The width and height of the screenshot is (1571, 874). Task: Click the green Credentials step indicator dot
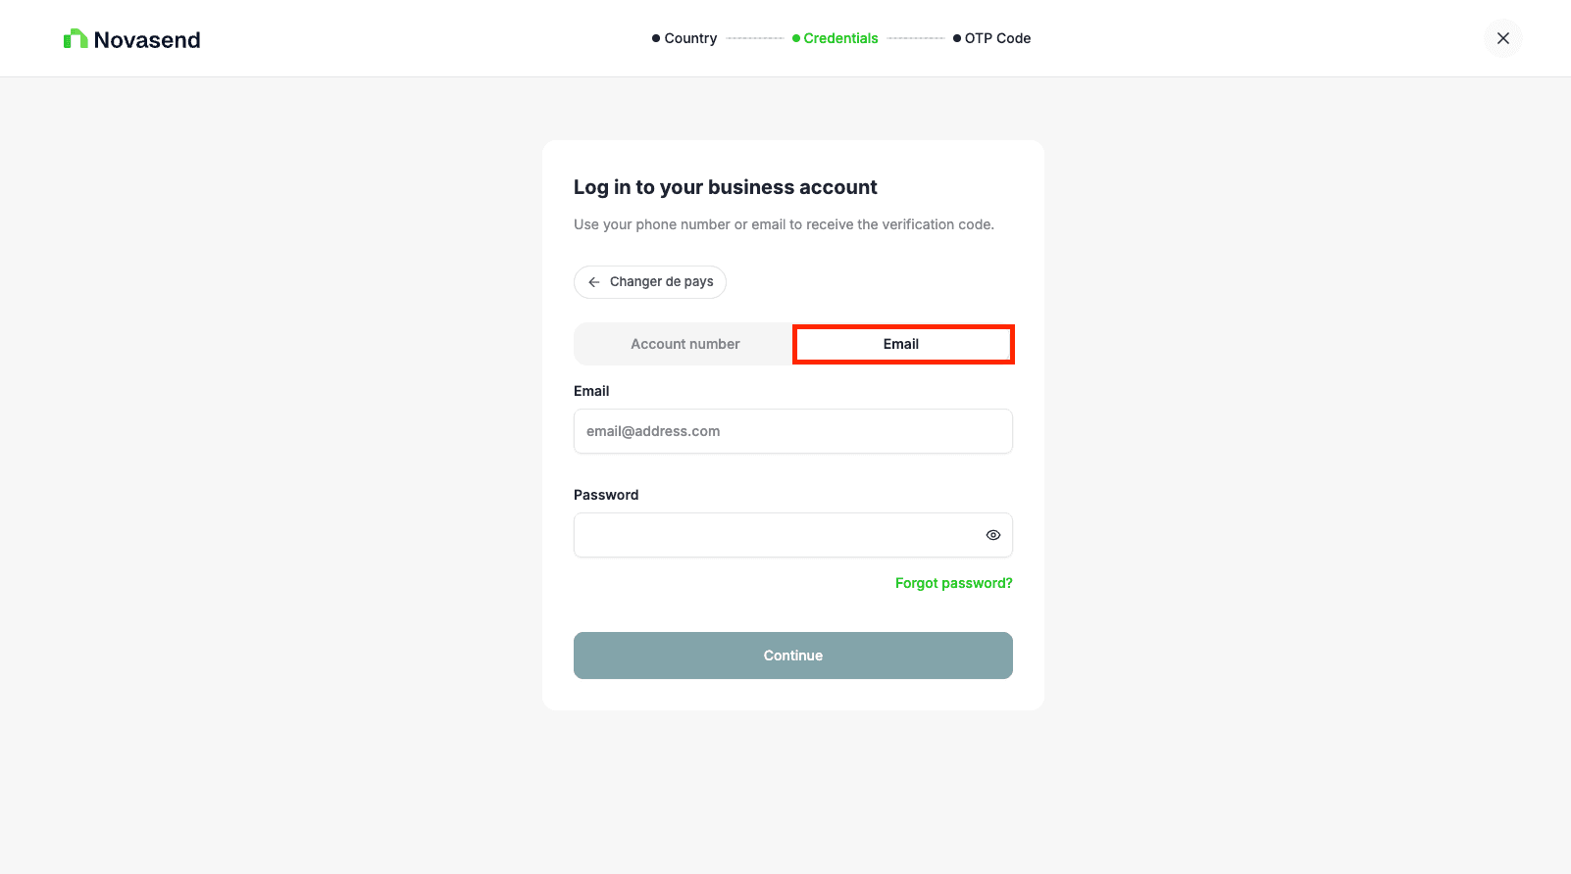[795, 38]
